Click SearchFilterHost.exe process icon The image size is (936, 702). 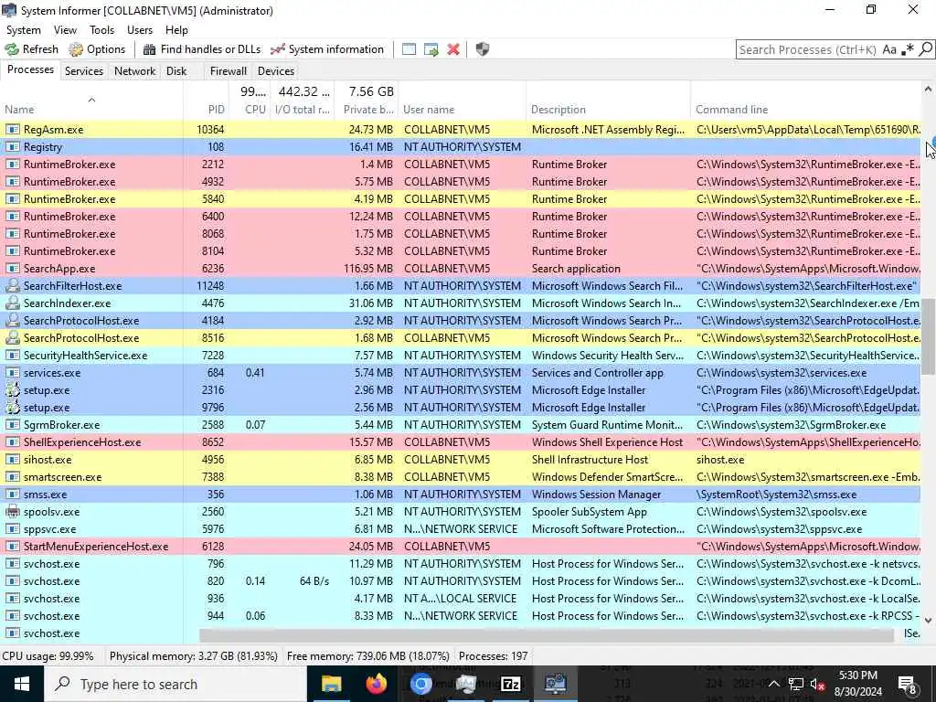pyautogui.click(x=13, y=286)
